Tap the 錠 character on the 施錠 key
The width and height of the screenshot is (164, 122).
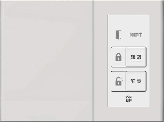pos(139,57)
